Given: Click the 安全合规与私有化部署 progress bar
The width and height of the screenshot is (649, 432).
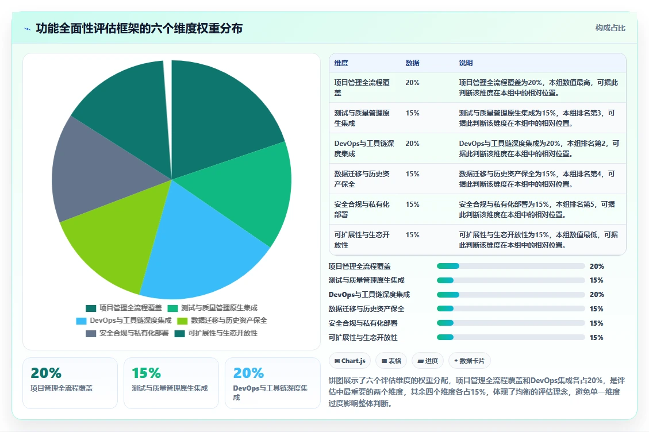Looking at the screenshot, I should pyautogui.click(x=511, y=323).
